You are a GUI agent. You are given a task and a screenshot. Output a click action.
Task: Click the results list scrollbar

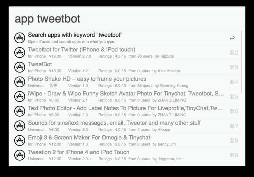[x=241, y=62]
